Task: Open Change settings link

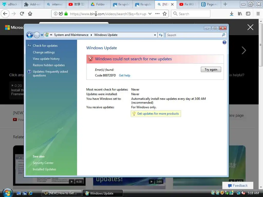Action: pos(44,52)
